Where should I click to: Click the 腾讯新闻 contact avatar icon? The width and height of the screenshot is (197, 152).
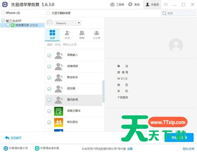coord(59,100)
